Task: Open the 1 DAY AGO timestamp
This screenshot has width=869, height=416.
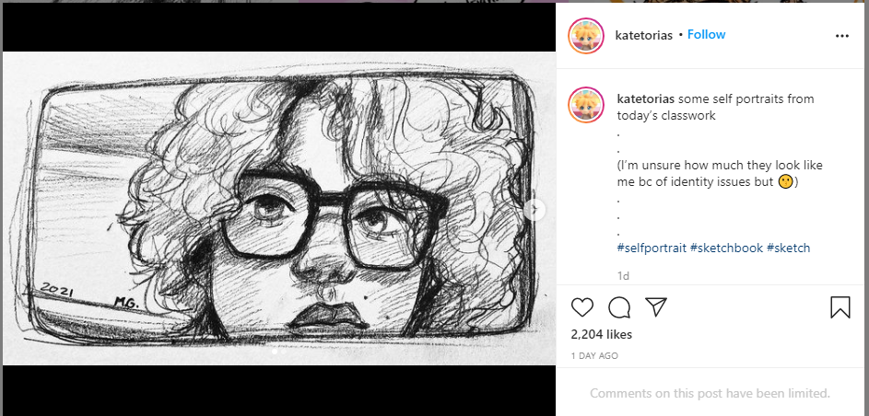Action: pyautogui.click(x=594, y=355)
